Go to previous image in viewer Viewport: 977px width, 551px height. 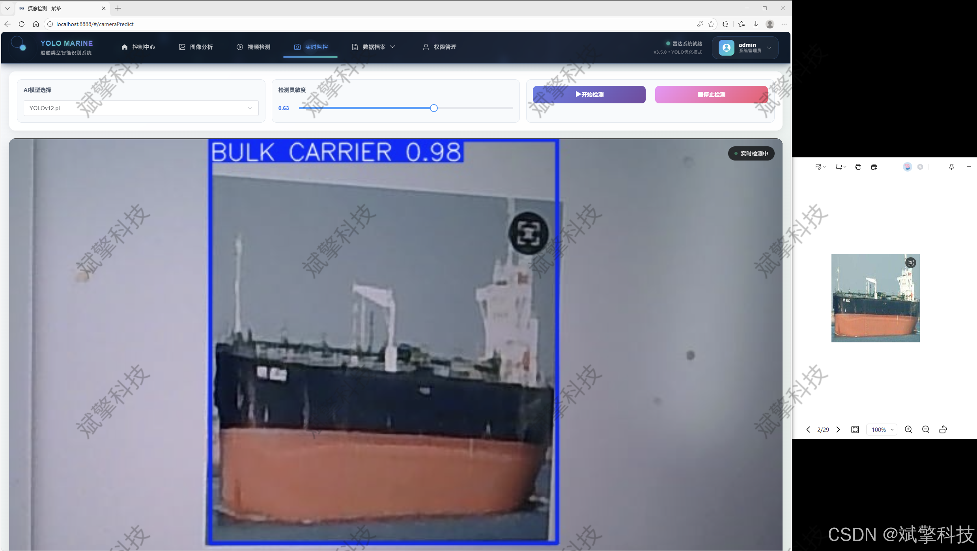(x=808, y=430)
